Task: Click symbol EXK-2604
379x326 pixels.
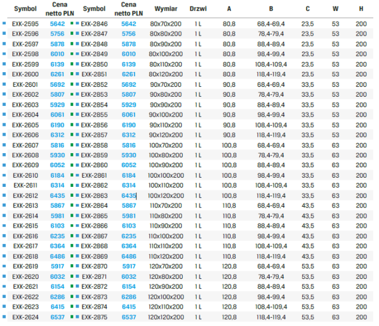Action: pyautogui.click(x=25, y=115)
